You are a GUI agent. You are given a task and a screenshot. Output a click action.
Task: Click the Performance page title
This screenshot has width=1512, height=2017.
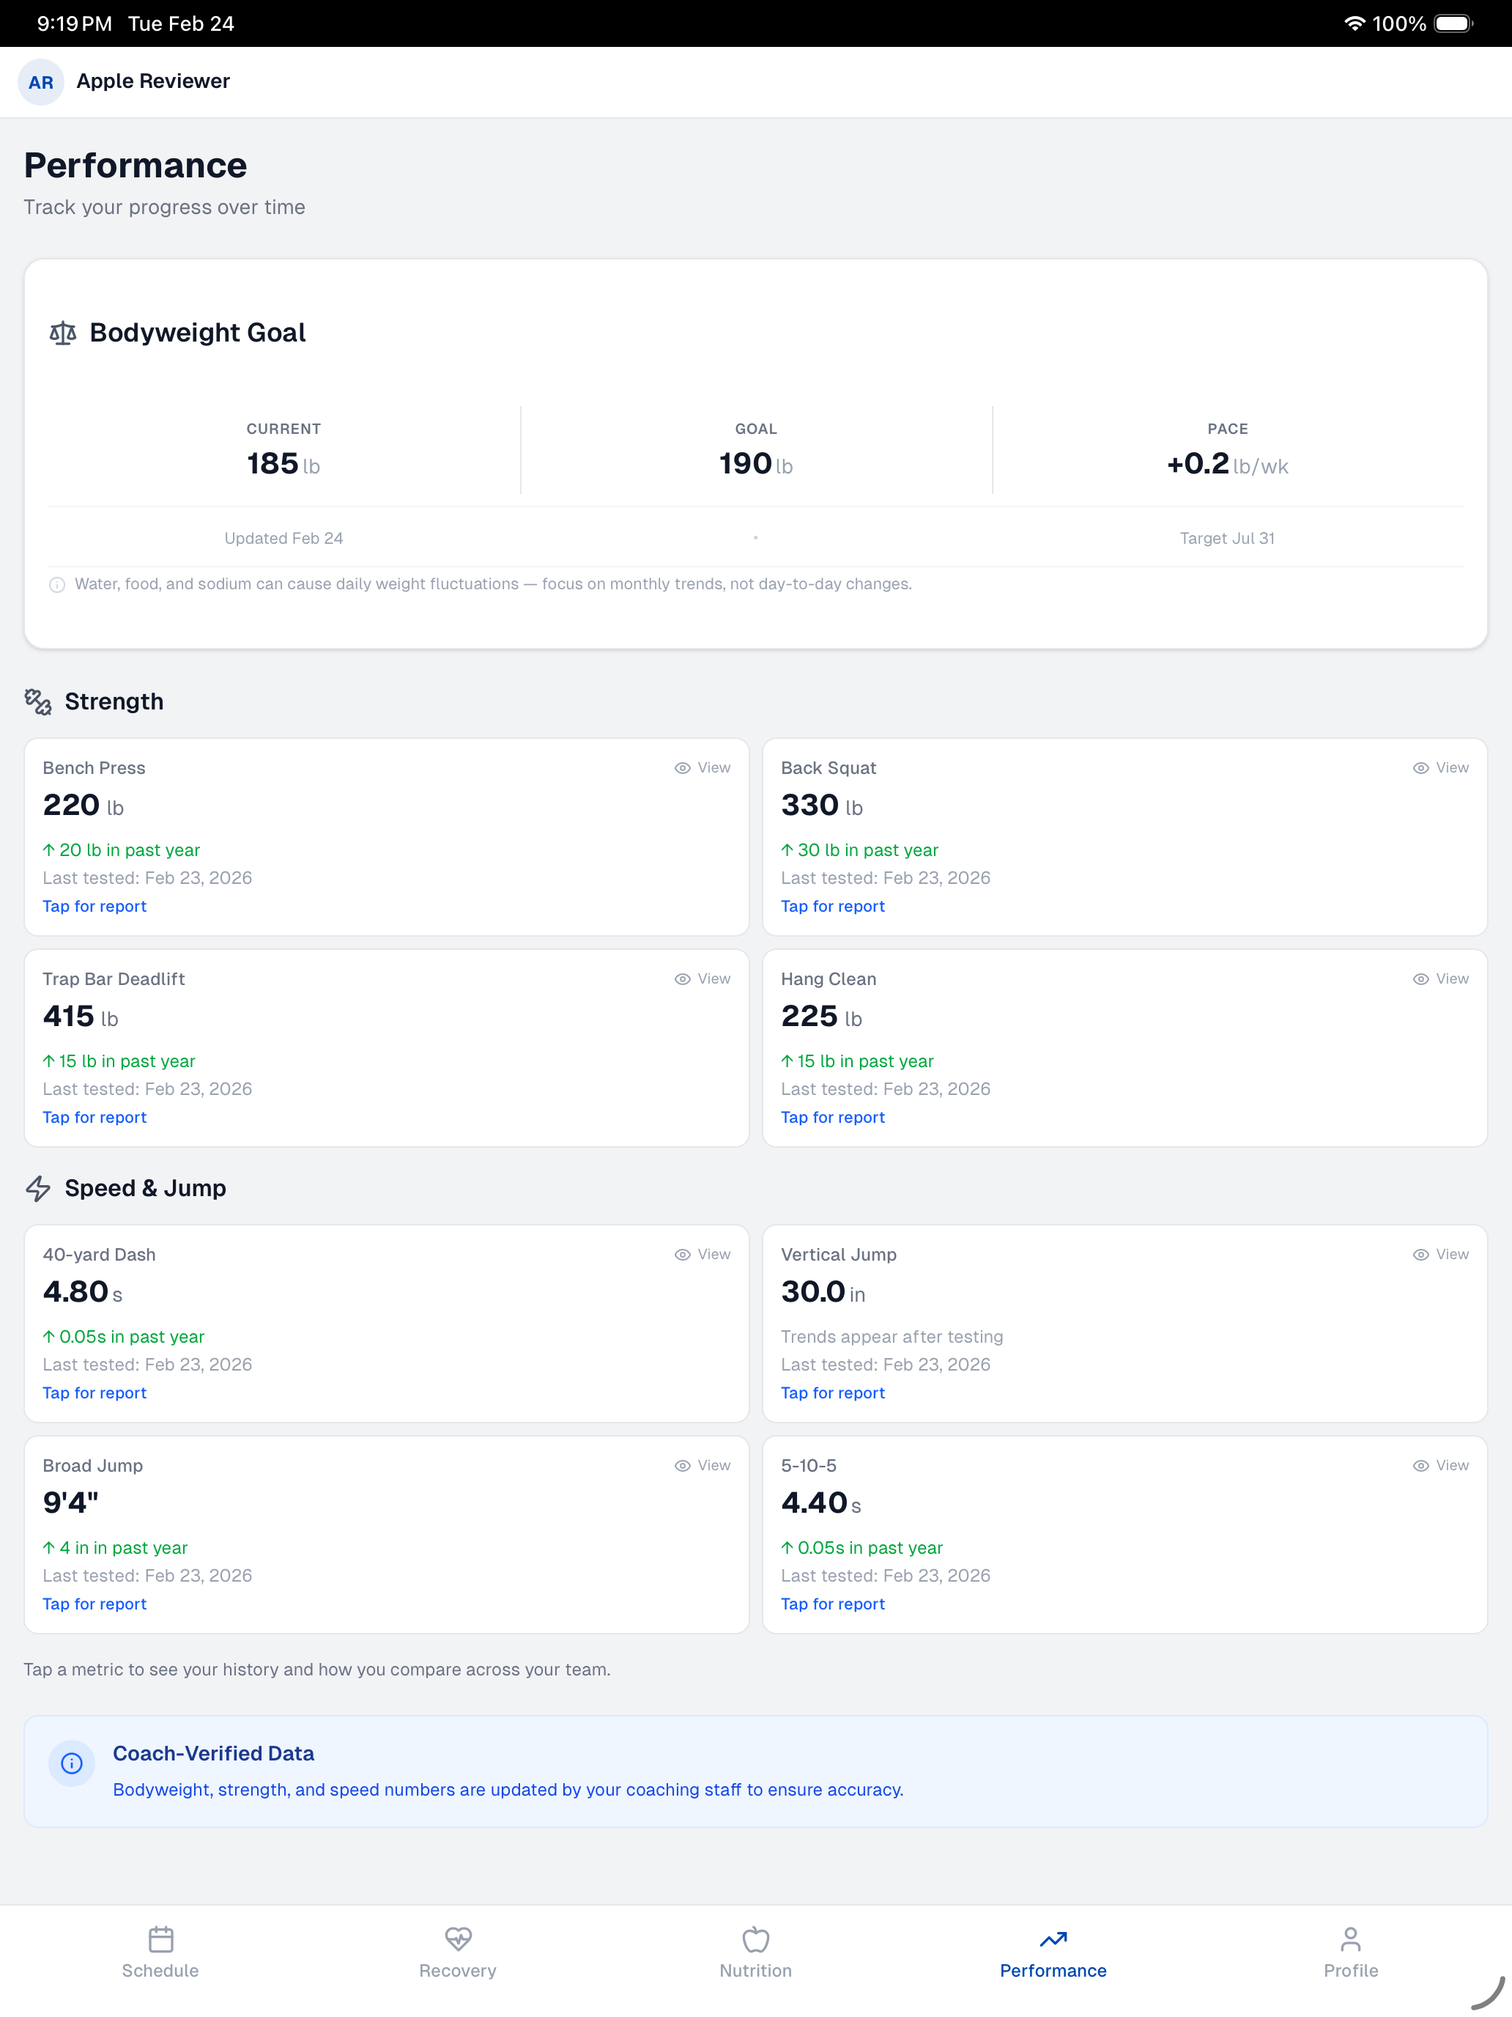(136, 165)
